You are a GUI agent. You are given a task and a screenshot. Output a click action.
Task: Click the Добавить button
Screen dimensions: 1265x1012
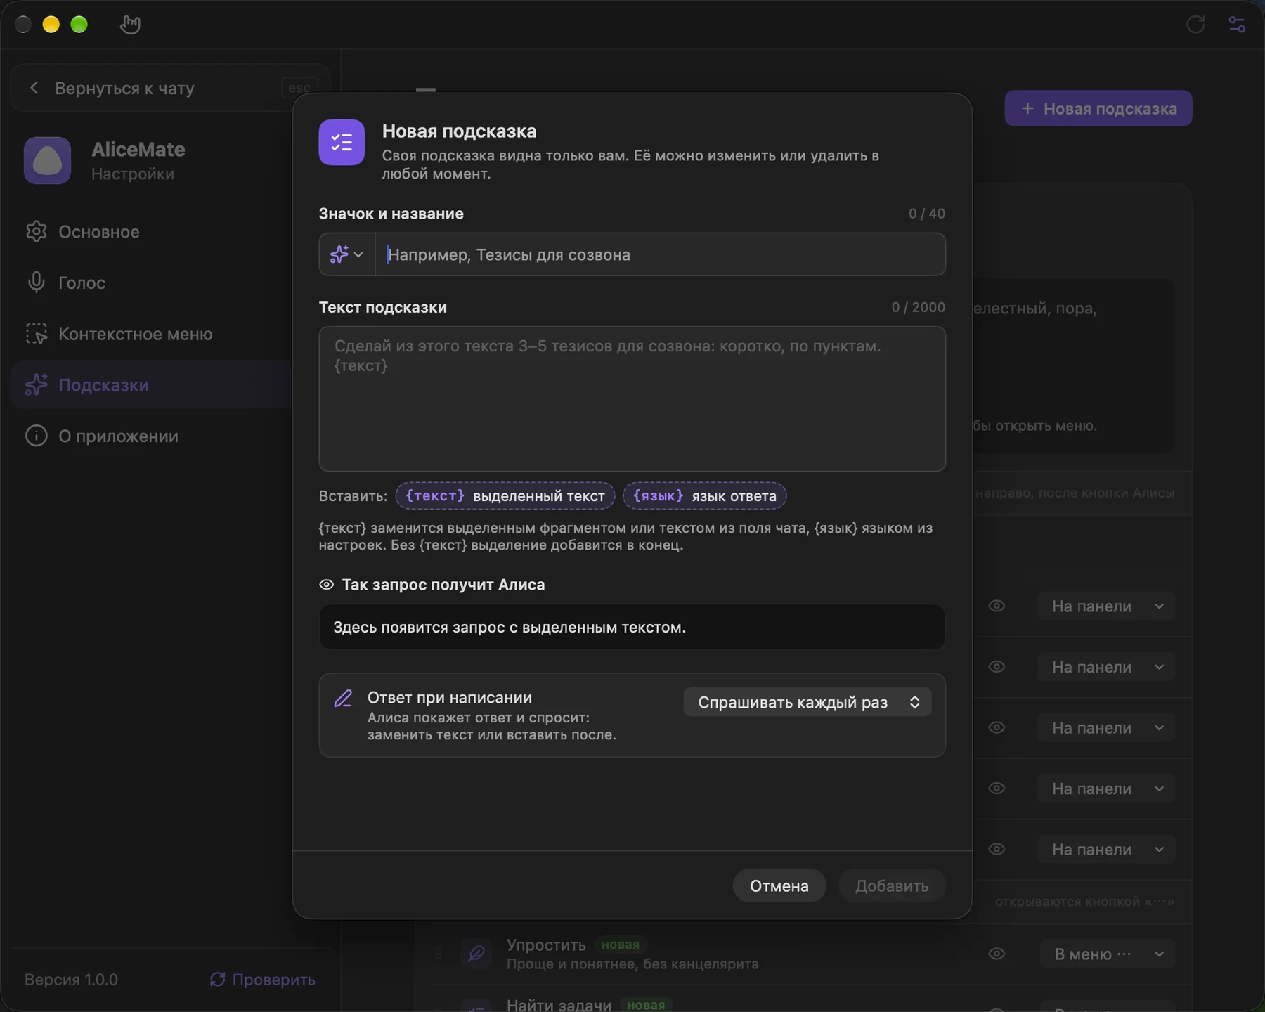click(x=892, y=885)
